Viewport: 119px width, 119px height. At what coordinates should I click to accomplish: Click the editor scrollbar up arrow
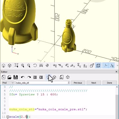coord(117,87)
